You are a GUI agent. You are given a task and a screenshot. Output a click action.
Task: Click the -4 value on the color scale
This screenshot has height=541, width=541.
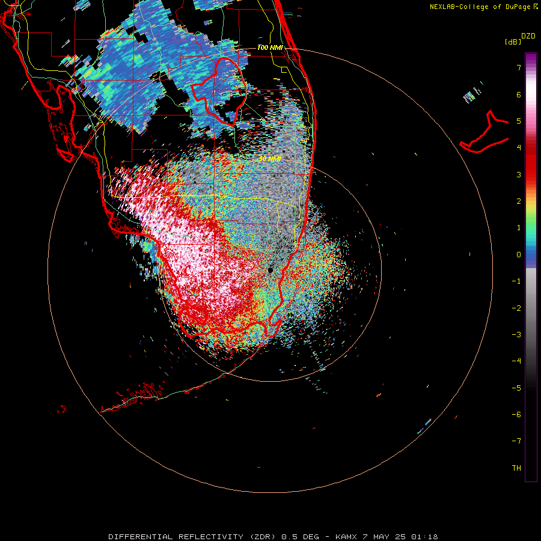[x=516, y=361]
